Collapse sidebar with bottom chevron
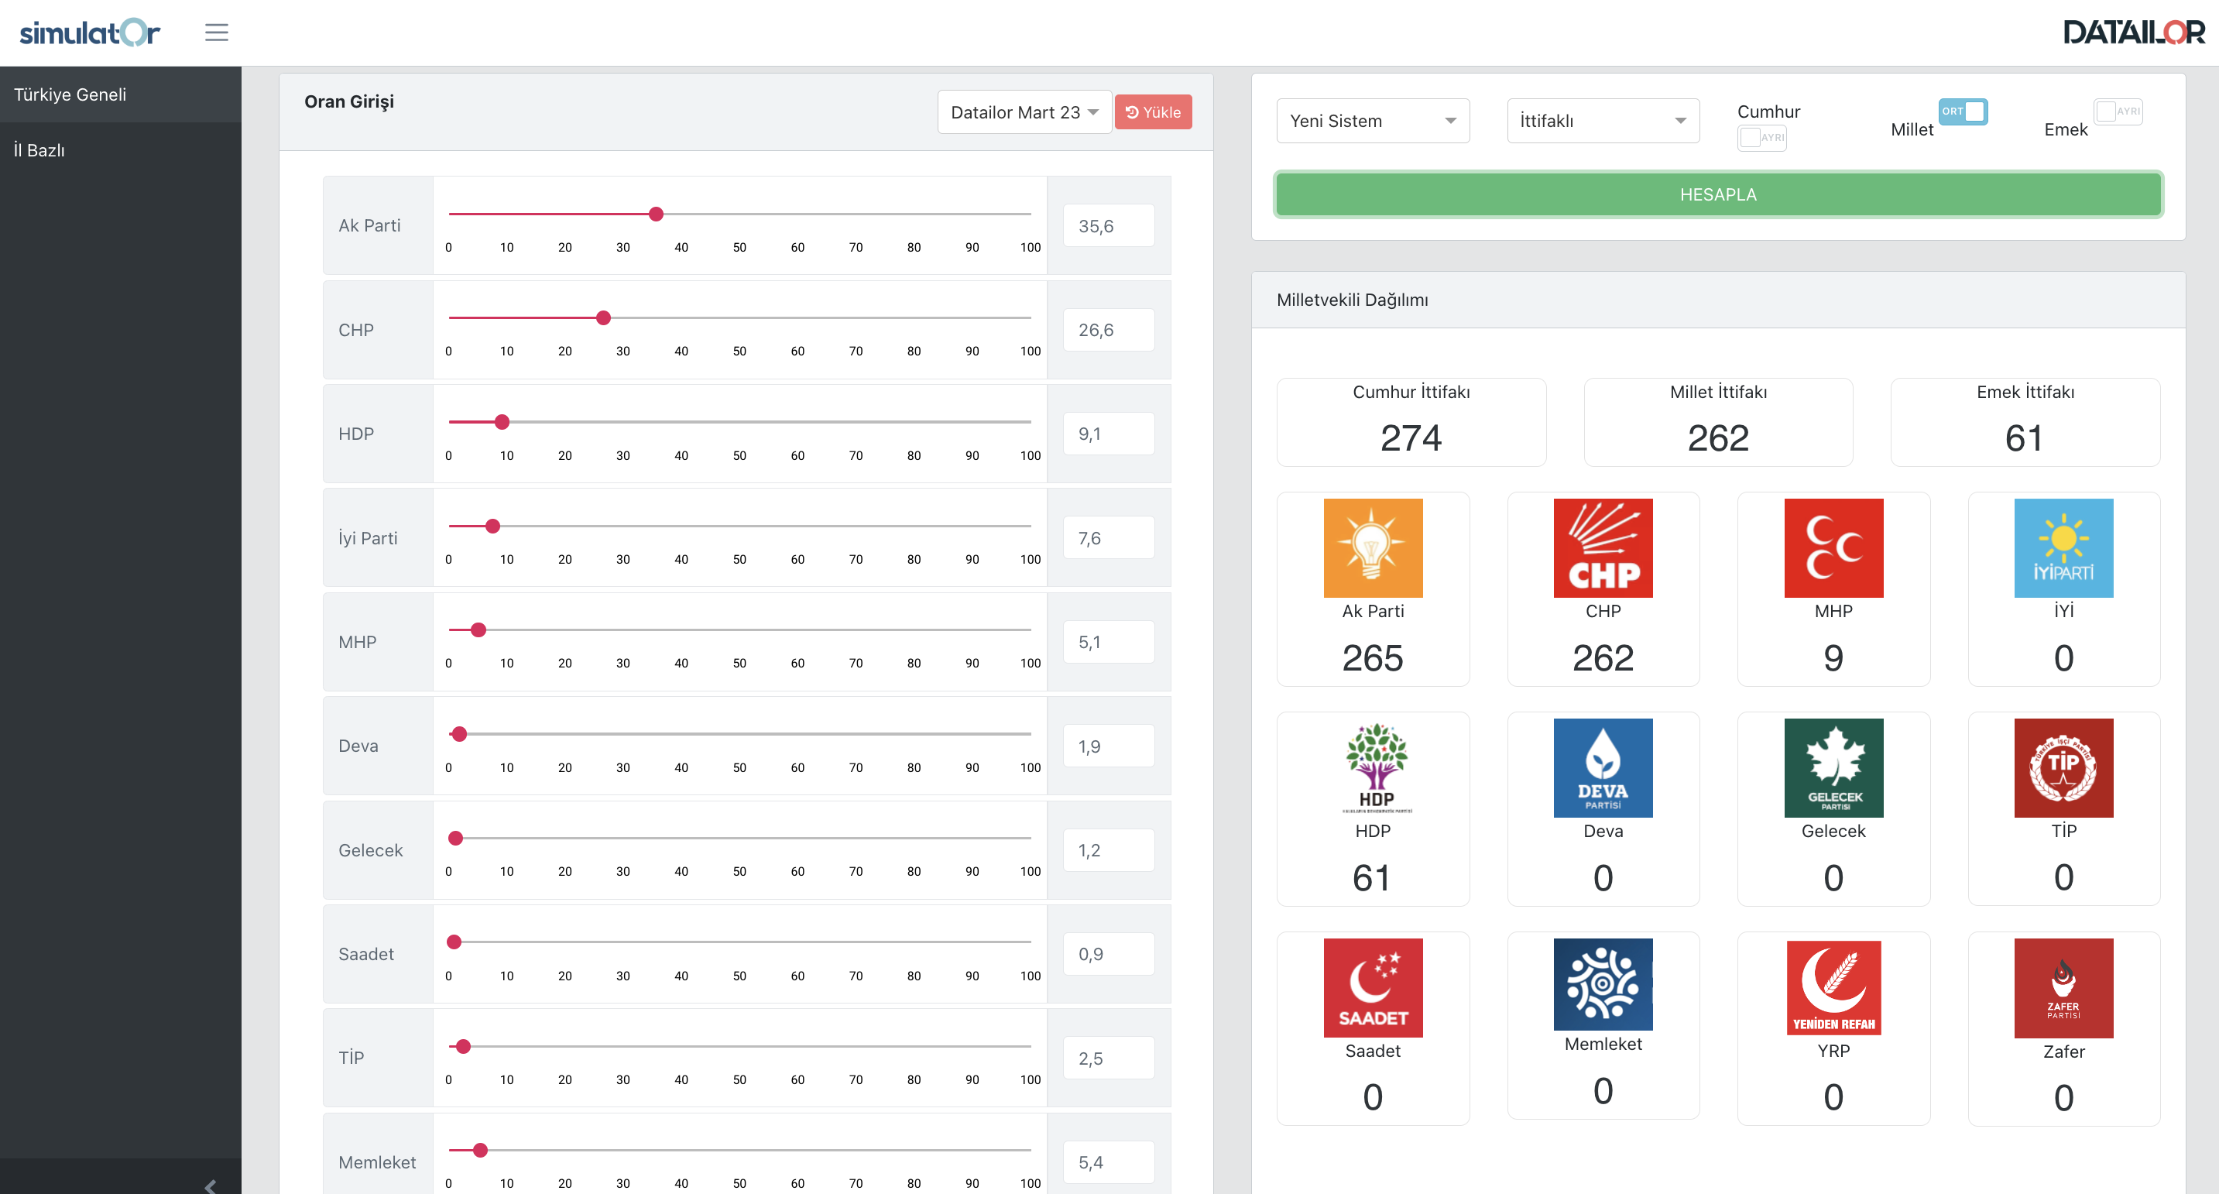Screen dimensions: 2219x1194 click(210, 1185)
